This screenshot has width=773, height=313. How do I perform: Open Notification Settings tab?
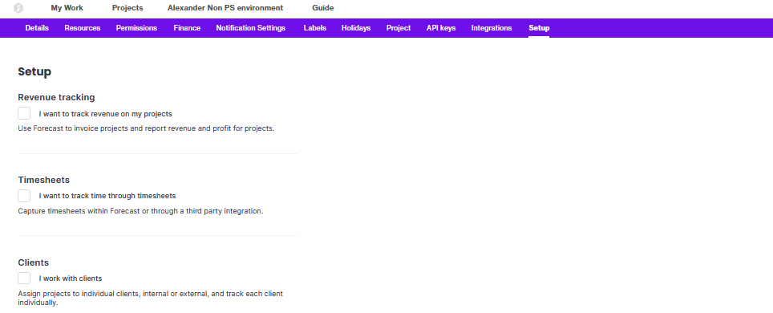coord(251,28)
